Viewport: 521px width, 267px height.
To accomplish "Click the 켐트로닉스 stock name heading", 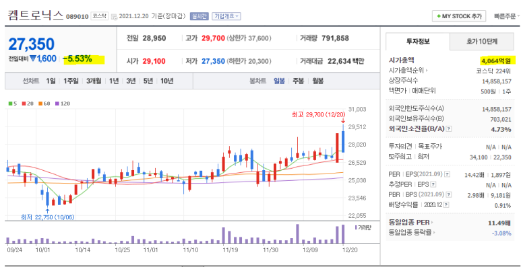I will [x=35, y=15].
